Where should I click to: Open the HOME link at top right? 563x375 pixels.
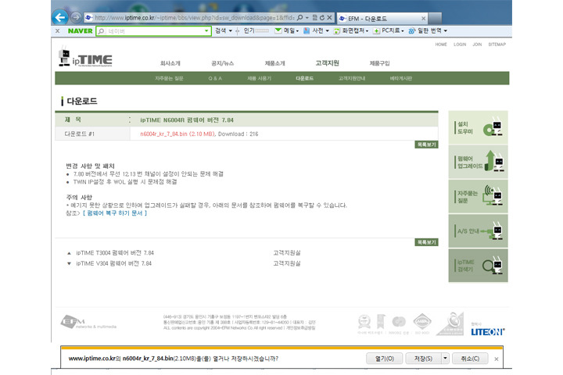pyautogui.click(x=441, y=45)
